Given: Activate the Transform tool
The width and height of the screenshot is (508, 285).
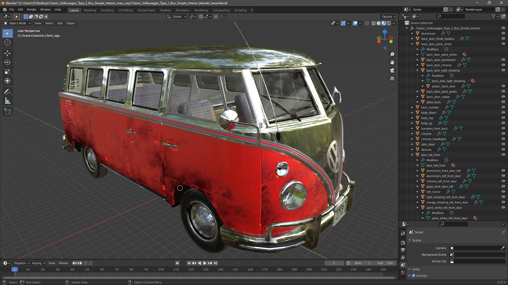Looking at the screenshot, I should pyautogui.click(x=7, y=81).
